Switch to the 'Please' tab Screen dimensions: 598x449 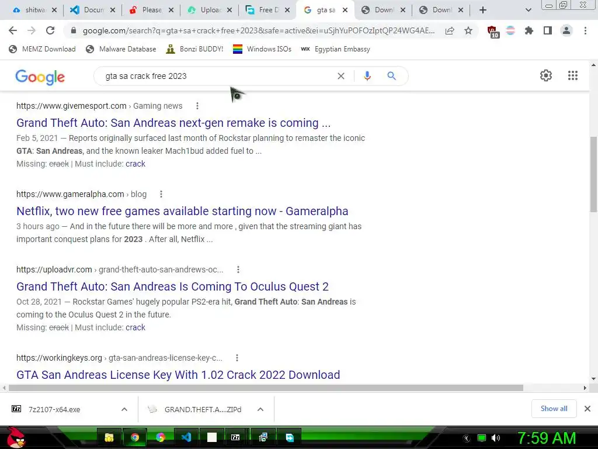151,10
